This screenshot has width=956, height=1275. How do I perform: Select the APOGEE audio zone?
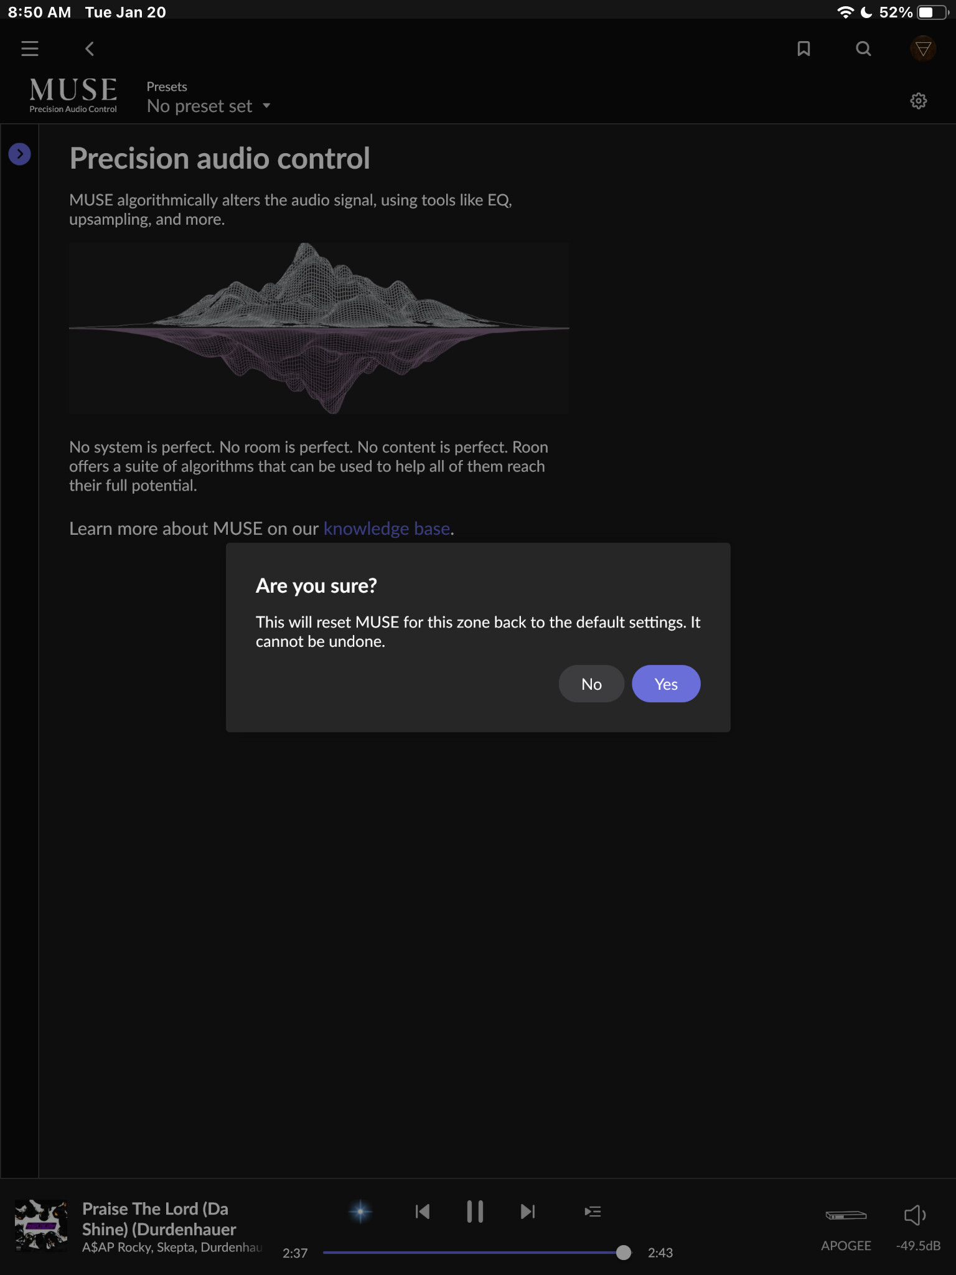[846, 1226]
